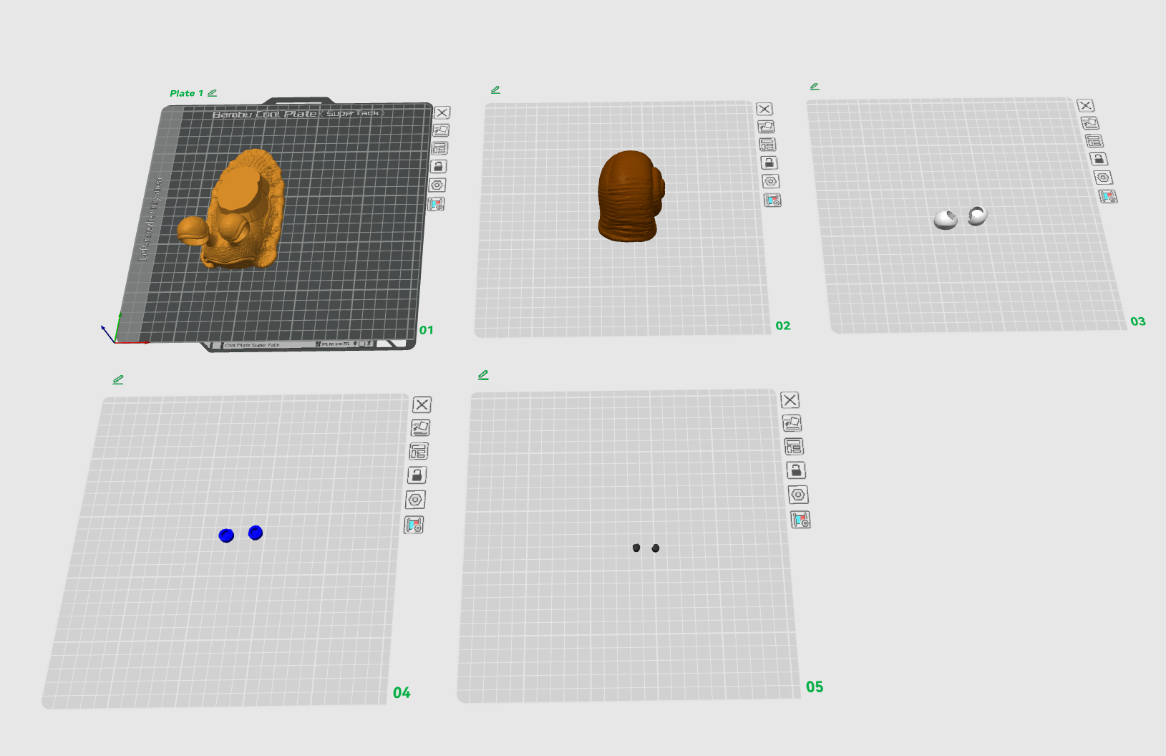Auto orient objects on plate 02
This screenshot has height=756, width=1166.
coord(766,127)
